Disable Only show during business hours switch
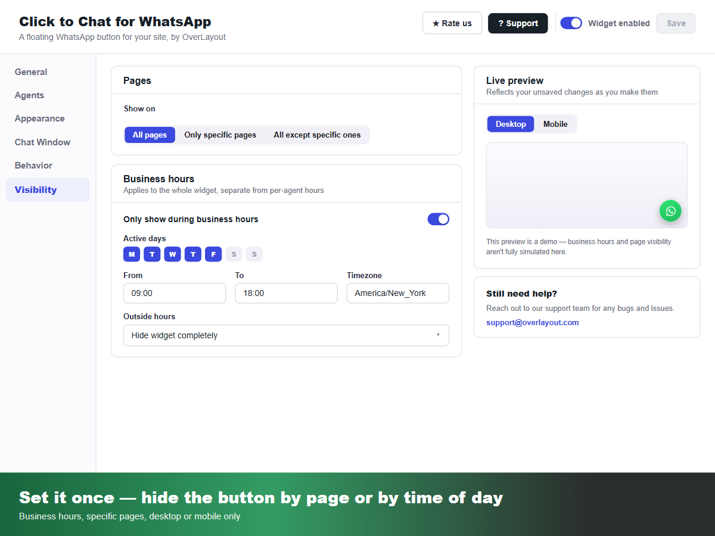 coord(438,219)
